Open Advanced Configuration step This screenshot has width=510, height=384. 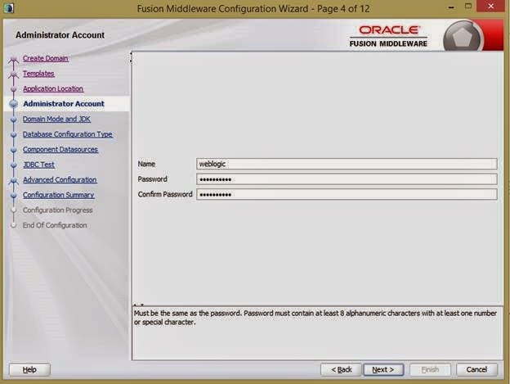(x=60, y=179)
